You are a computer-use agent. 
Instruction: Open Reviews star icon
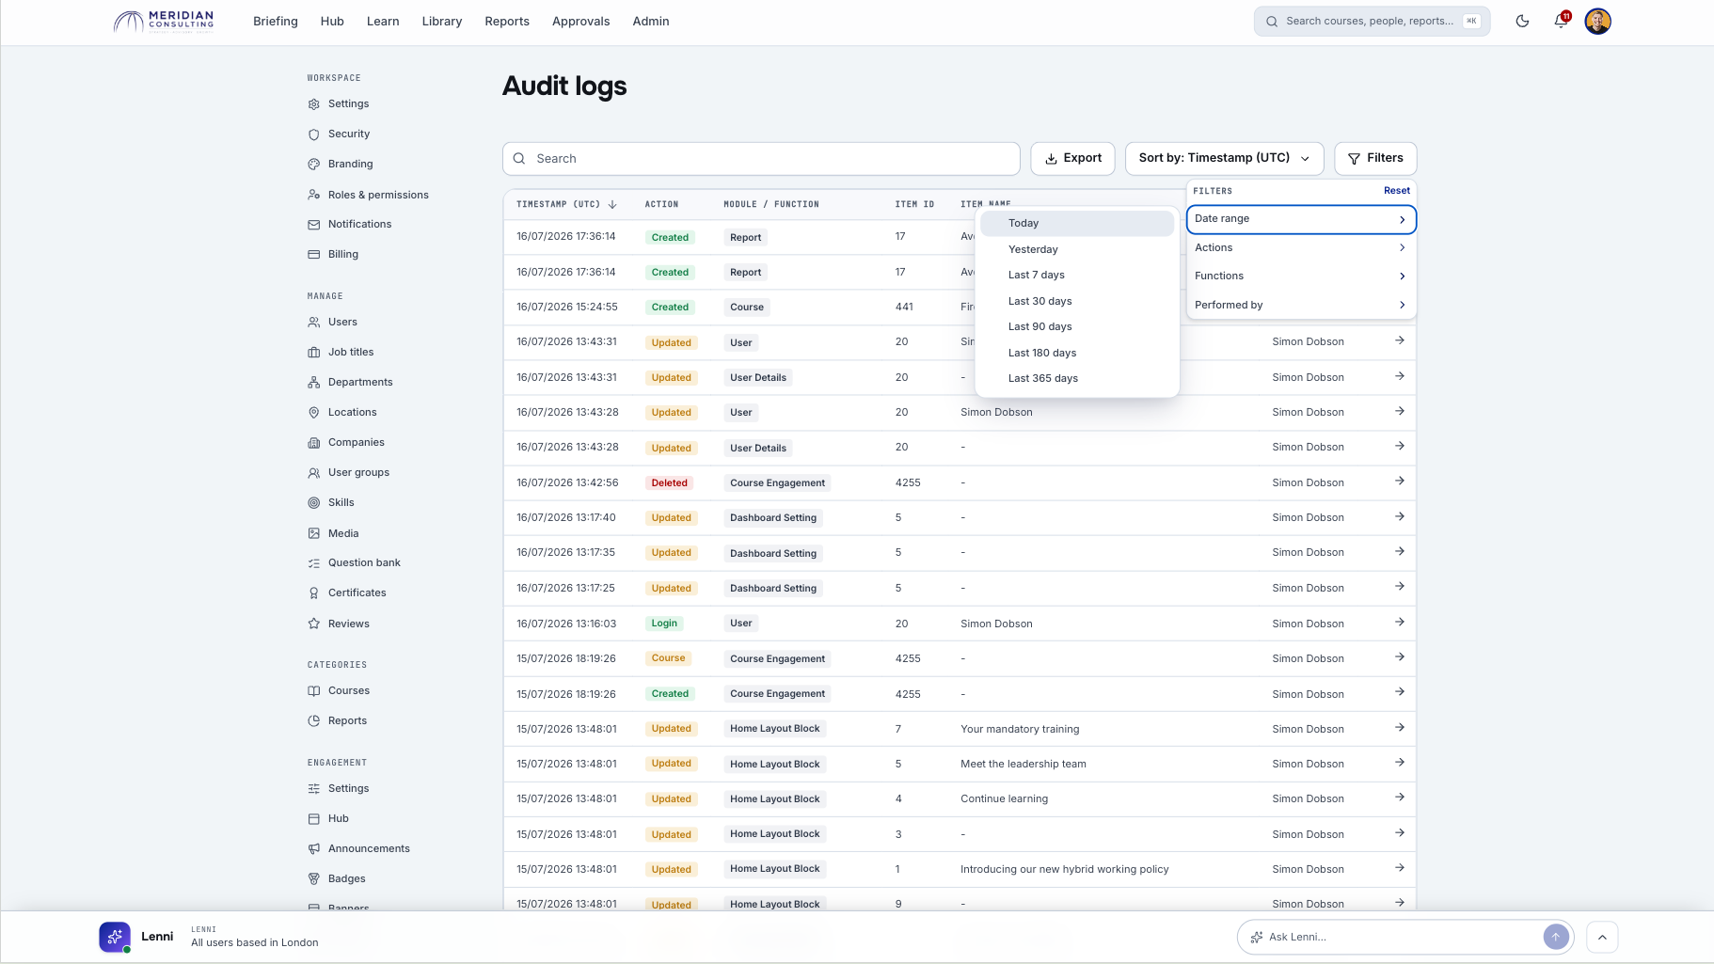[x=314, y=624]
